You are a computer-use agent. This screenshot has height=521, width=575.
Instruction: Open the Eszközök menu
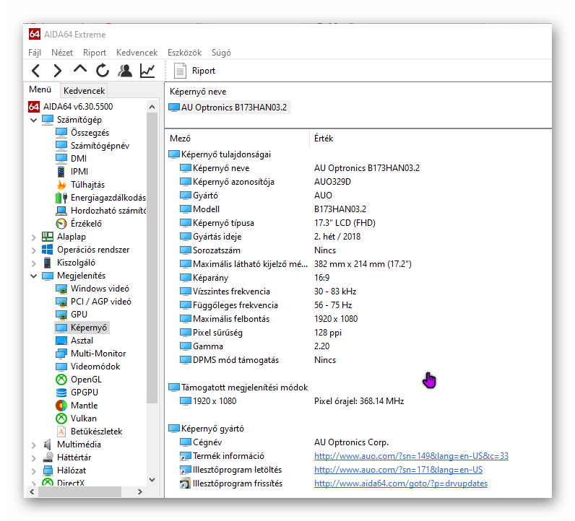[x=184, y=53]
